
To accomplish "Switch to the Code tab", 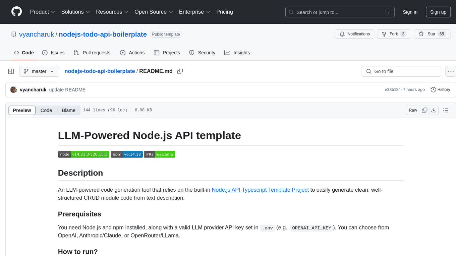I will pos(24,53).
